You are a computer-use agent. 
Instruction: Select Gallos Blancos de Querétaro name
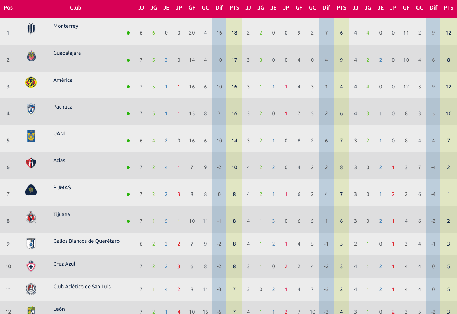(x=86, y=241)
